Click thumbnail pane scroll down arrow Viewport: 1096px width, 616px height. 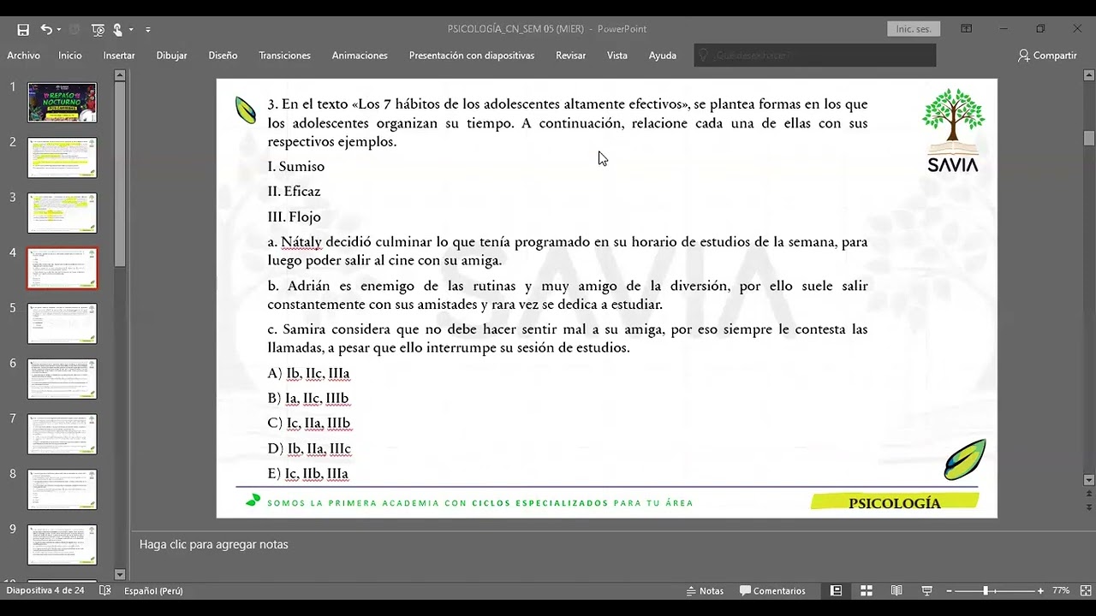(120, 575)
